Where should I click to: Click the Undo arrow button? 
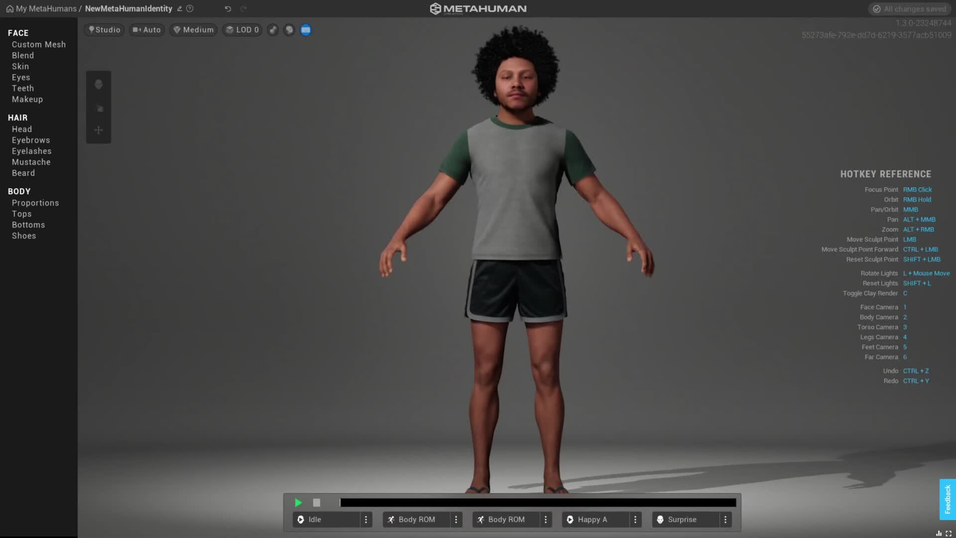pyautogui.click(x=228, y=8)
